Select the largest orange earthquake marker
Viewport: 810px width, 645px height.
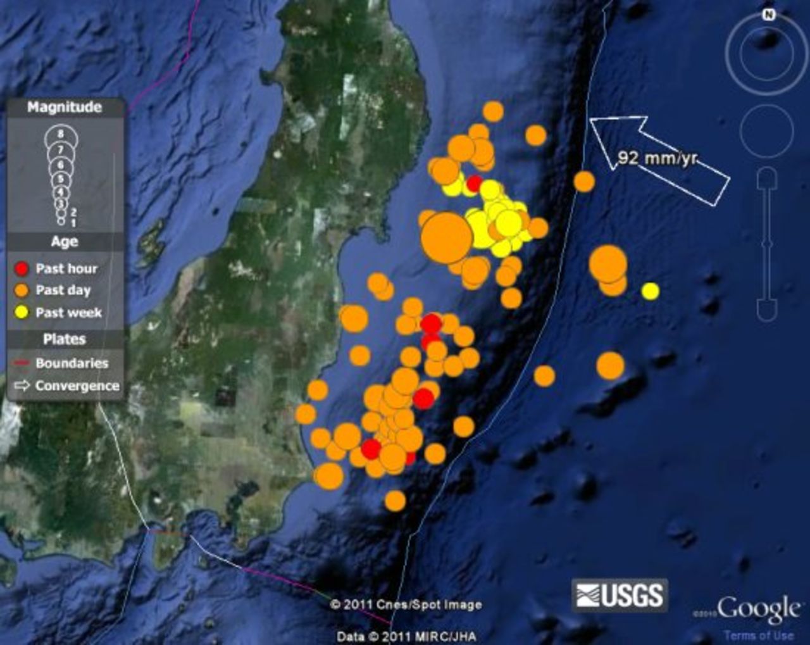point(446,237)
